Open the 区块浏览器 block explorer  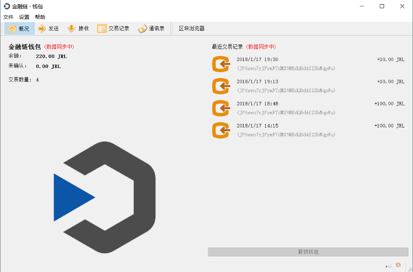pos(192,28)
